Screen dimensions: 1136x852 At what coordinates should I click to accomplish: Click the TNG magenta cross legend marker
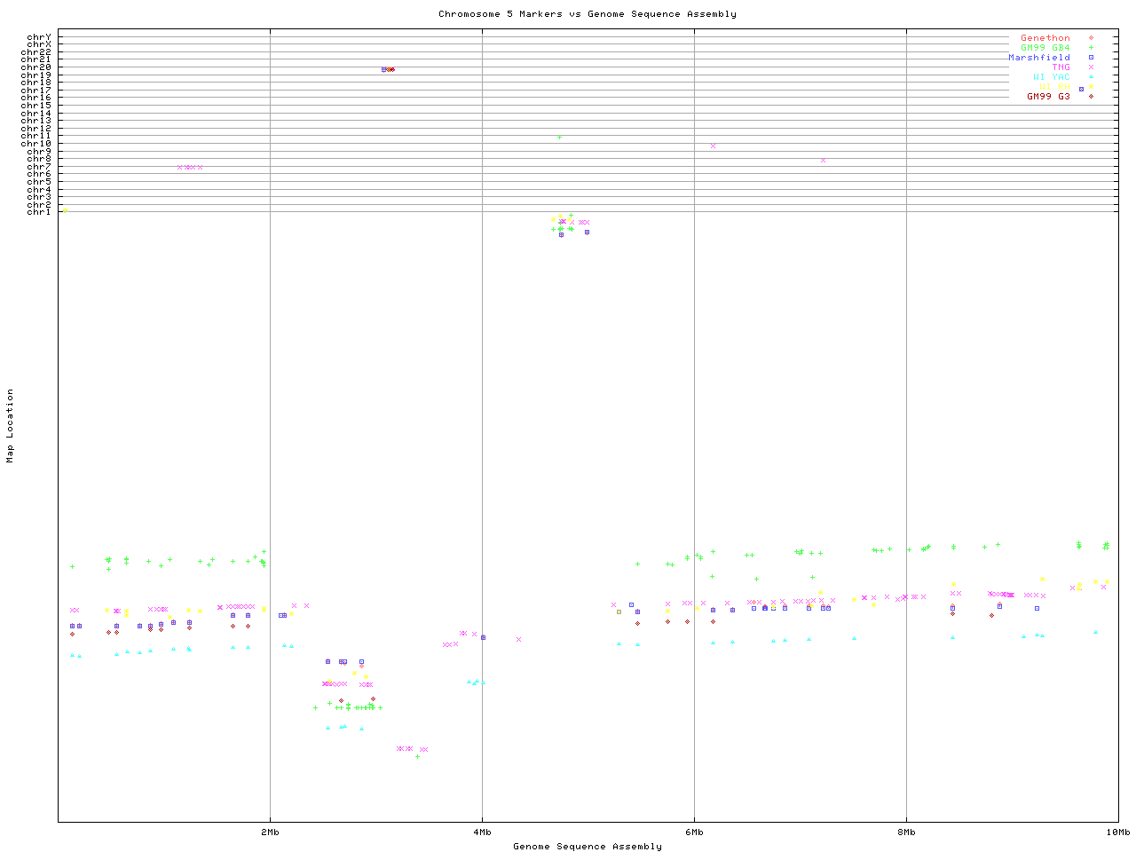coord(1091,67)
